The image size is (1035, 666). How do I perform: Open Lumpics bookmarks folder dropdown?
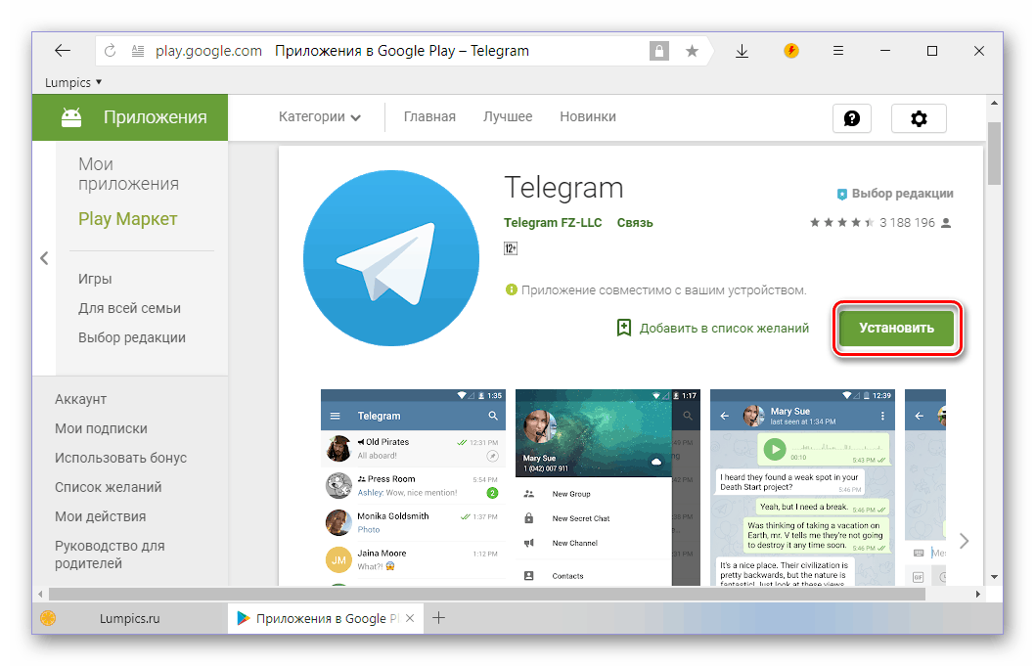[x=73, y=82]
